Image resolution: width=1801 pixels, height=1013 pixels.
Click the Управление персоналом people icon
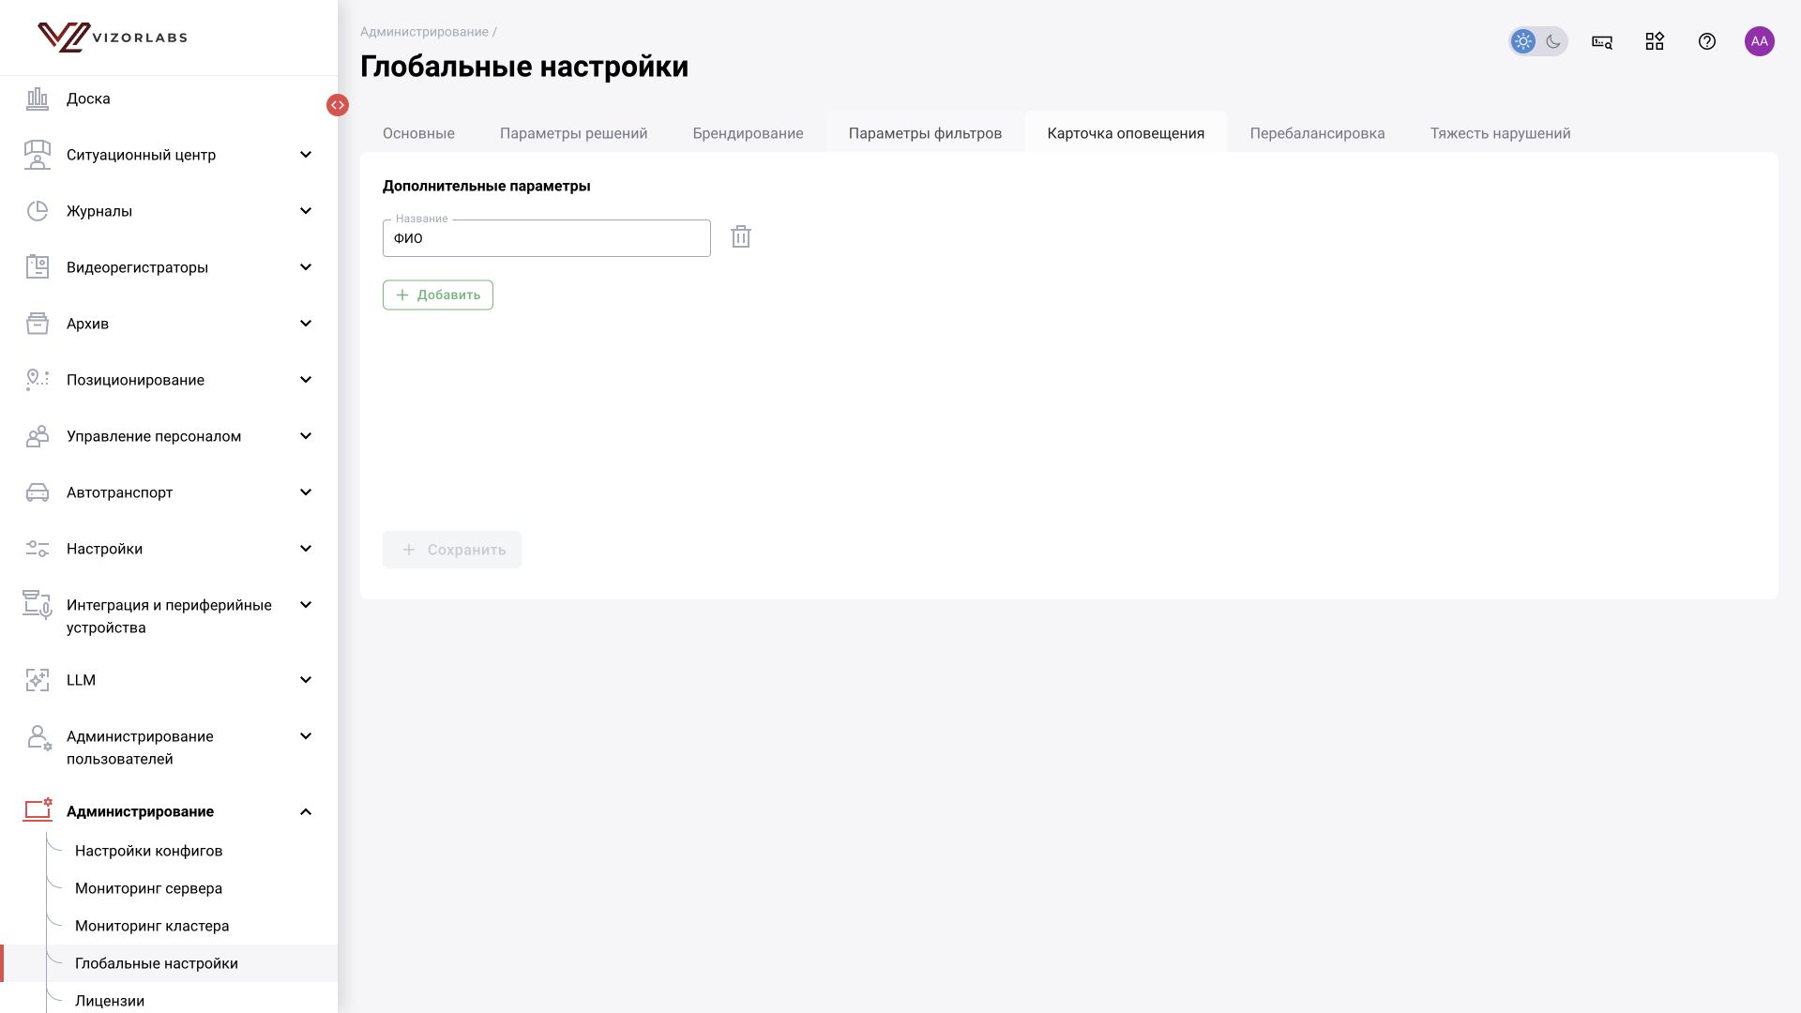click(x=38, y=436)
